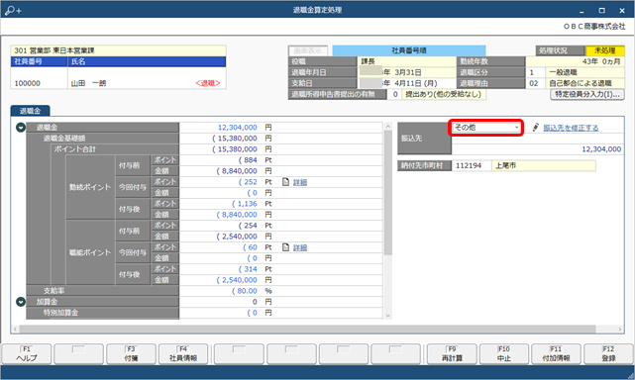Click the 退職区分 code field showing 1

535,72
